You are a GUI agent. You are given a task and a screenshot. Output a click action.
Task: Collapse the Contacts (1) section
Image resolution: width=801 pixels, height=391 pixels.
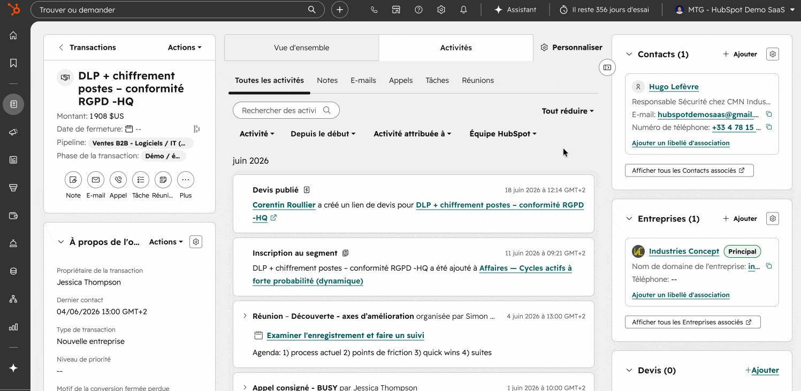point(629,54)
